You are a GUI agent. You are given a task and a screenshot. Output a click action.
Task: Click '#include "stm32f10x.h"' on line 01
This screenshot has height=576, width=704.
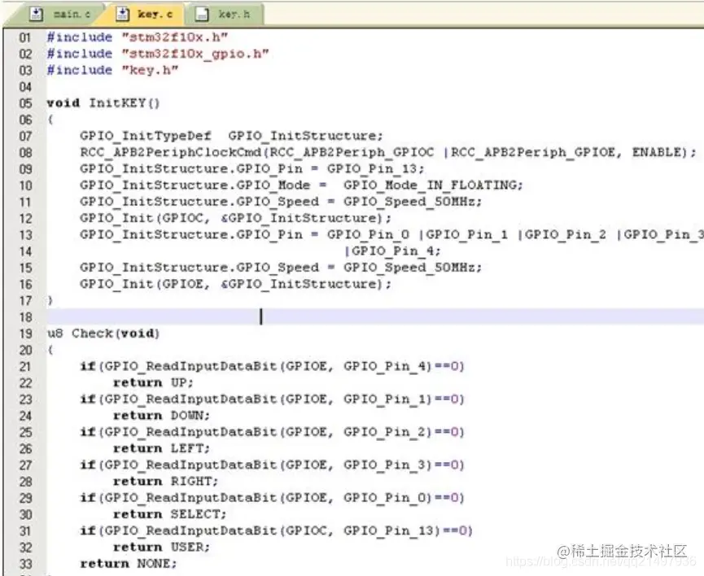(x=137, y=37)
